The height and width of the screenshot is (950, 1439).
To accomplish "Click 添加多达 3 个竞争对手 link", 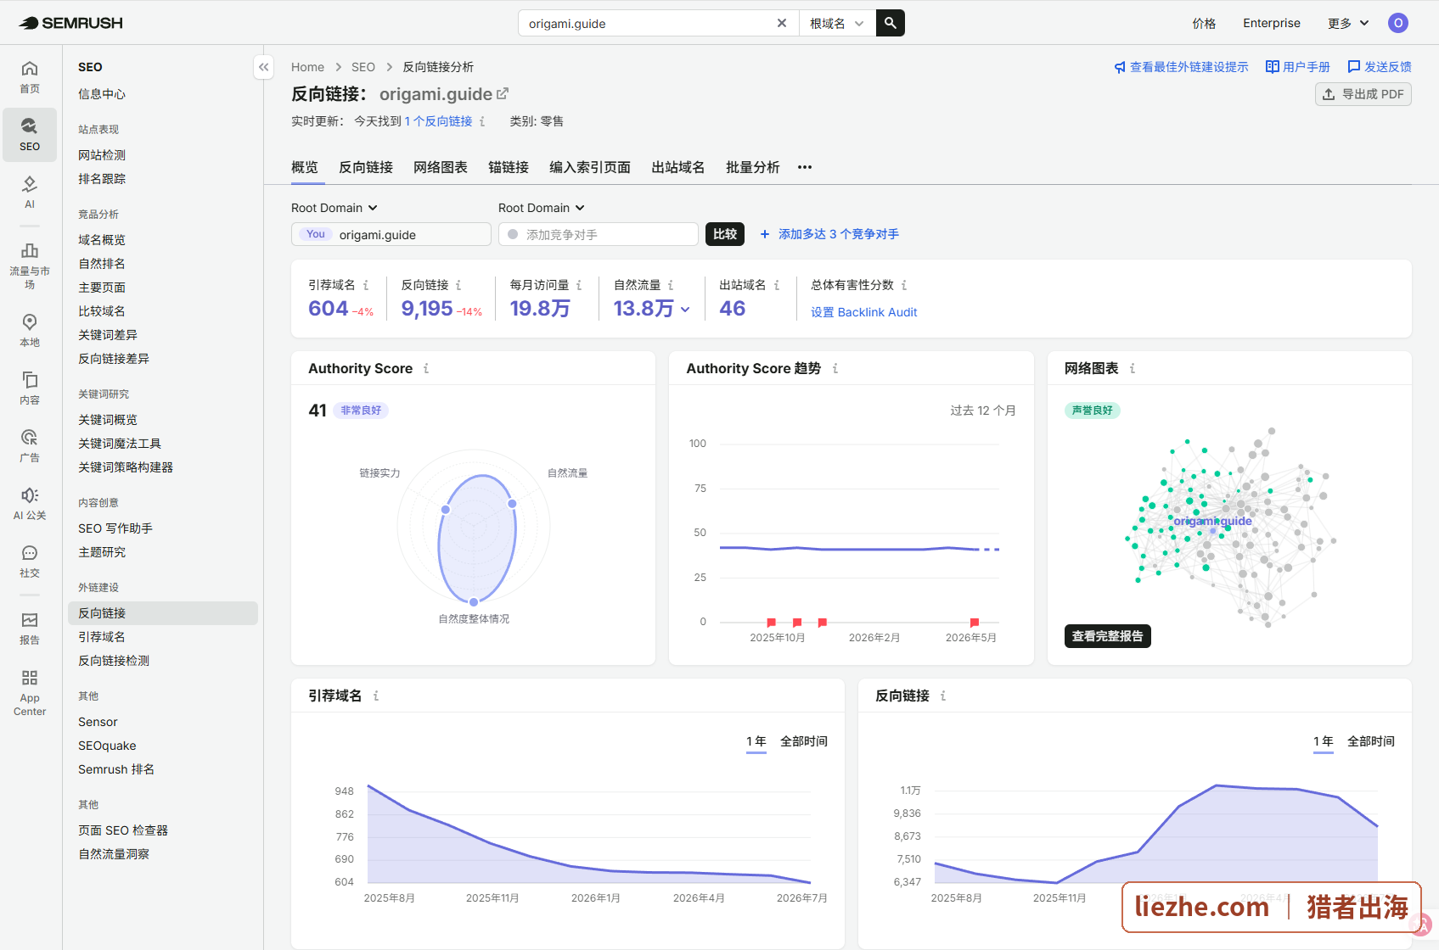I will coord(829,234).
